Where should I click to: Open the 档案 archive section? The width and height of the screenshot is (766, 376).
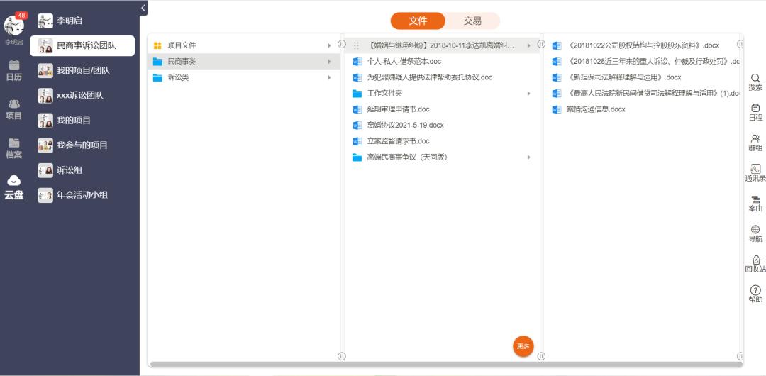coord(13,149)
